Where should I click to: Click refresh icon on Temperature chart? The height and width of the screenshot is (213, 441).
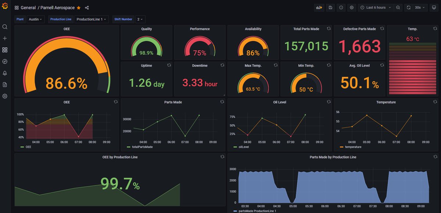coord(435,102)
